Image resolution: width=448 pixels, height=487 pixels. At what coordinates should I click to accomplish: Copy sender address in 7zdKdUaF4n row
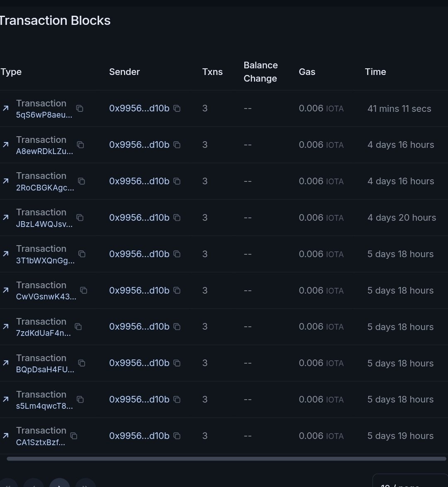coord(177,327)
